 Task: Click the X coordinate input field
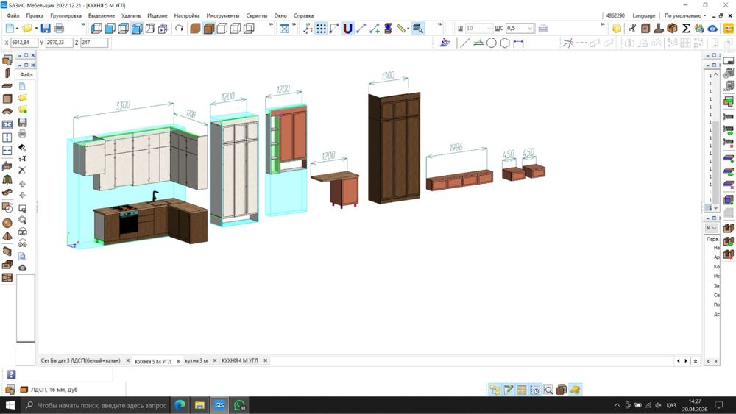[x=24, y=43]
